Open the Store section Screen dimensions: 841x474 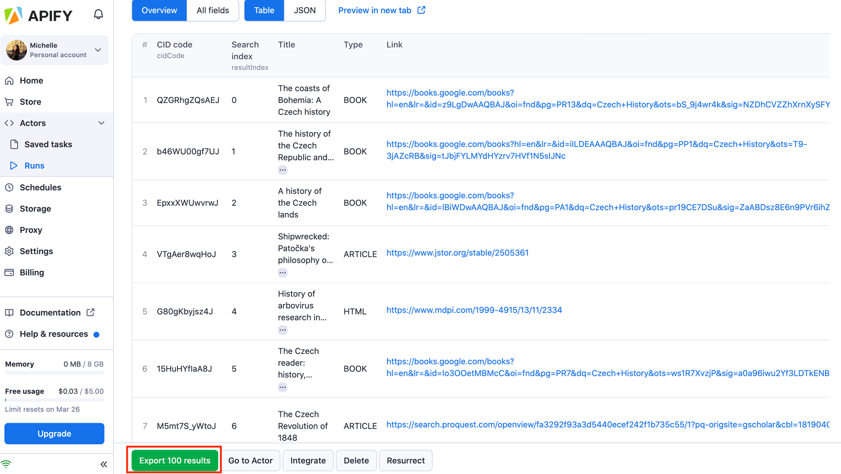pyautogui.click(x=31, y=102)
